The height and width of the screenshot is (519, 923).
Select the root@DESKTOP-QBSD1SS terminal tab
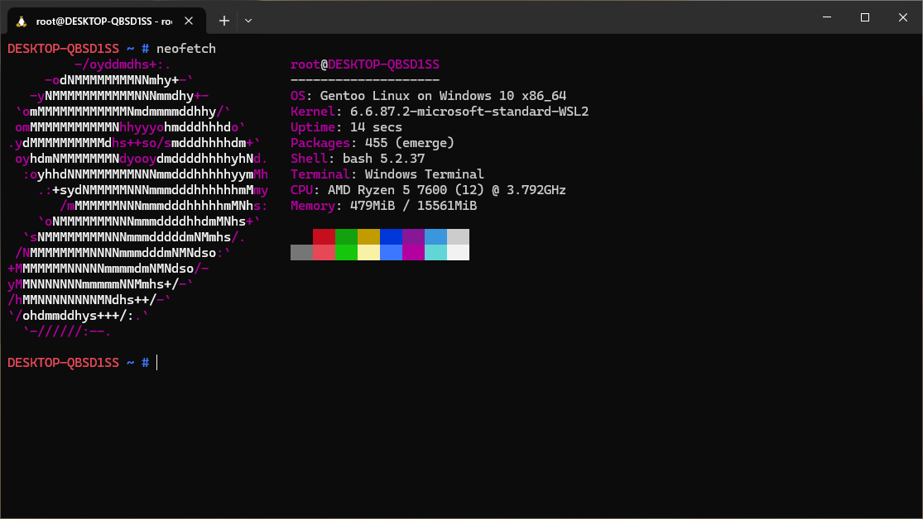(x=107, y=21)
